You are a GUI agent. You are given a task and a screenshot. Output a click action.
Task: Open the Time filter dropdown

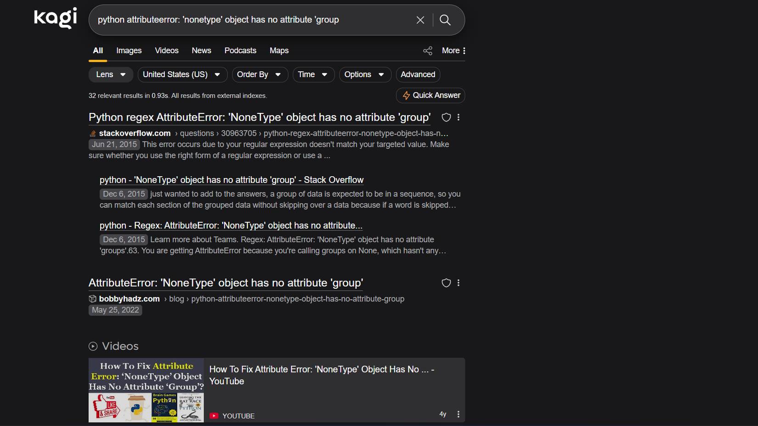(x=313, y=74)
